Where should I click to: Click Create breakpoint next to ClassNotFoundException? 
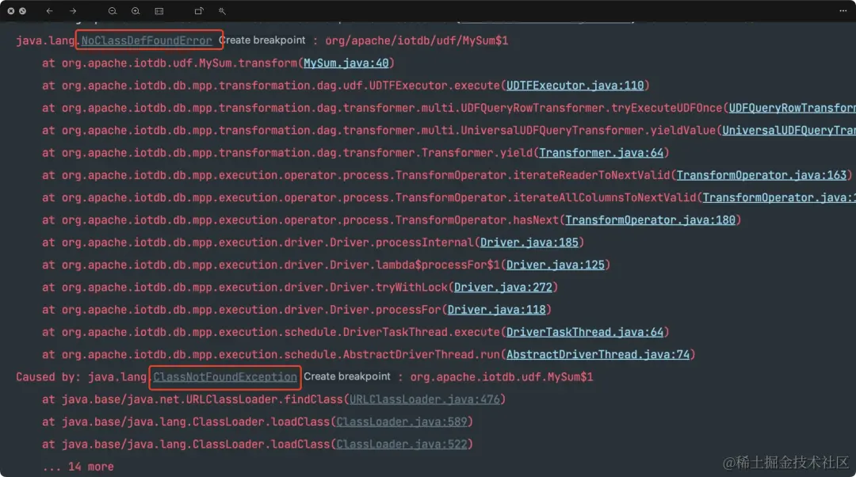point(347,376)
